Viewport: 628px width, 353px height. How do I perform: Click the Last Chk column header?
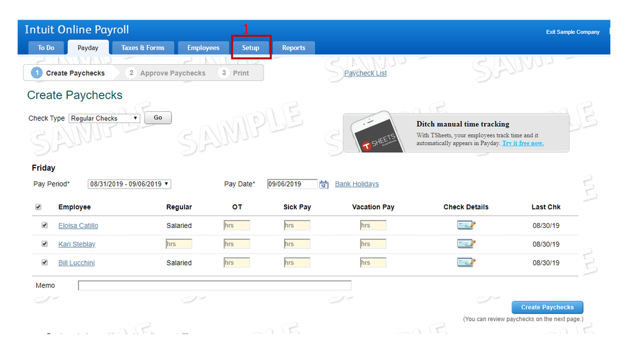pyautogui.click(x=546, y=207)
